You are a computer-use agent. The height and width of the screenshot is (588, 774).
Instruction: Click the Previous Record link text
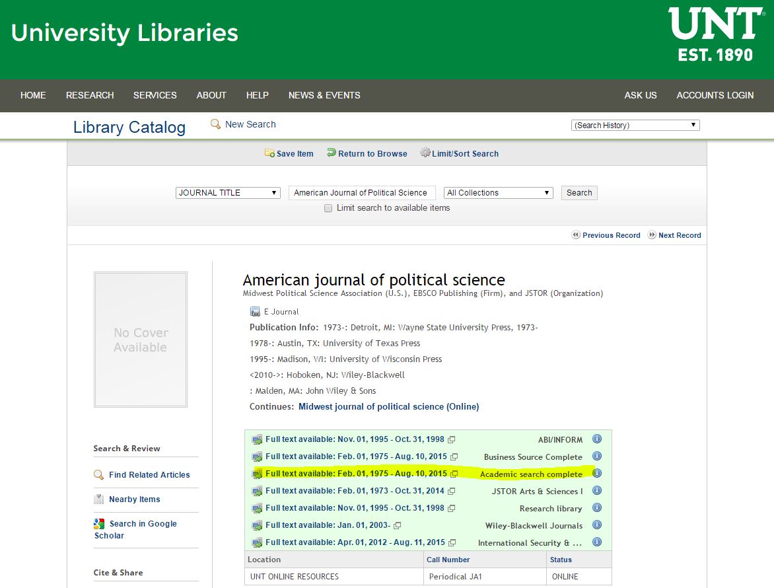pyautogui.click(x=611, y=235)
